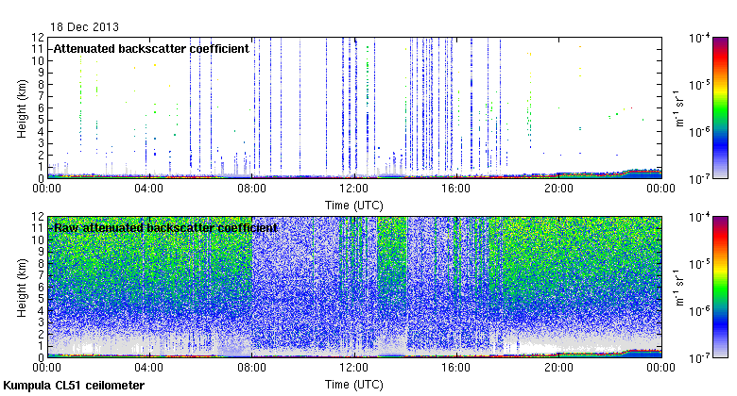737x396 pixels.
Task: Click the 12:00 tick on lower time axis
Action: pyautogui.click(x=354, y=368)
